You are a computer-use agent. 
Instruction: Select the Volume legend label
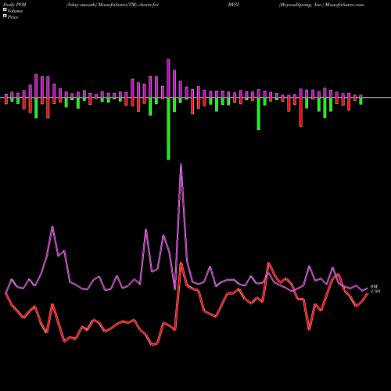tap(15, 11)
